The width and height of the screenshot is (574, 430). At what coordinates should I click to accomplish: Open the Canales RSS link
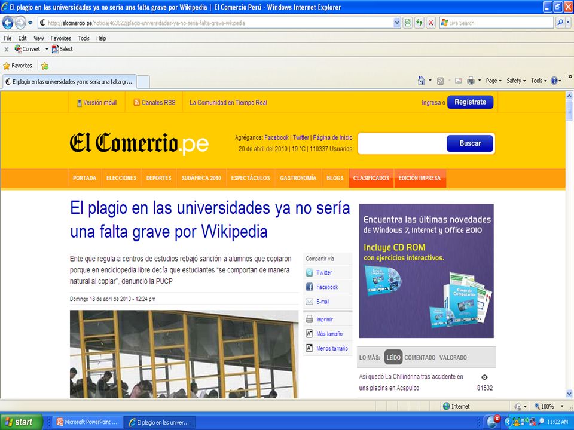[154, 103]
